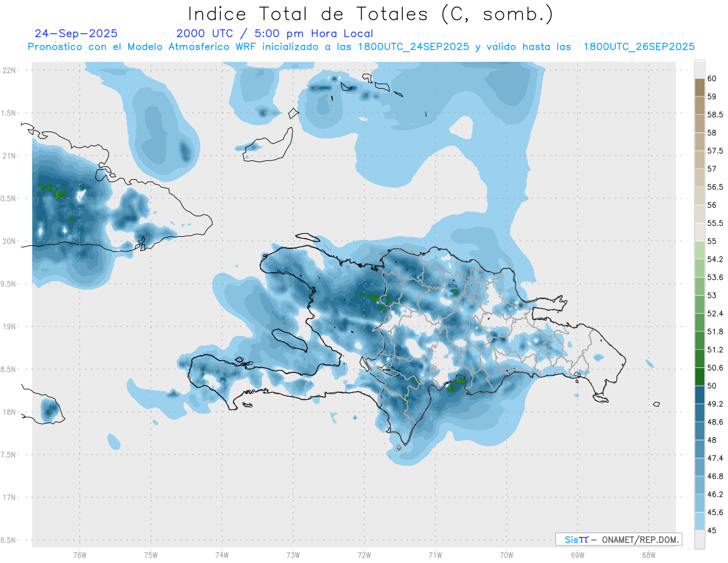The height and width of the screenshot is (563, 728).
Task: Pick the green swatch between 51.8 and 52.4
Action: pos(699,322)
